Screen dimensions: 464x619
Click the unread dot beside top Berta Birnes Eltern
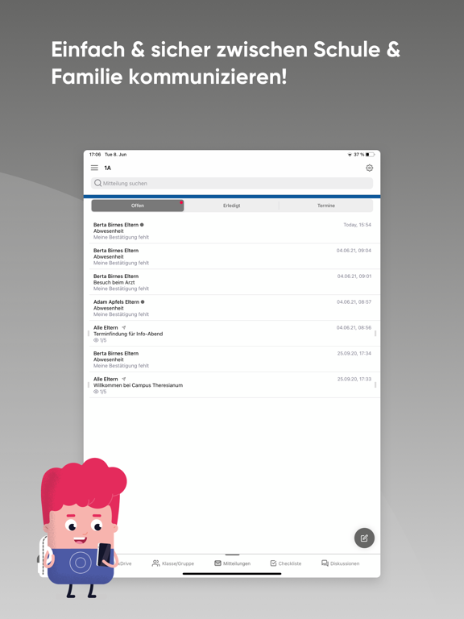(142, 225)
